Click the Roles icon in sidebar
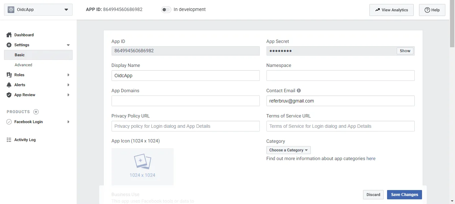The width and height of the screenshot is (455, 204). click(x=9, y=75)
